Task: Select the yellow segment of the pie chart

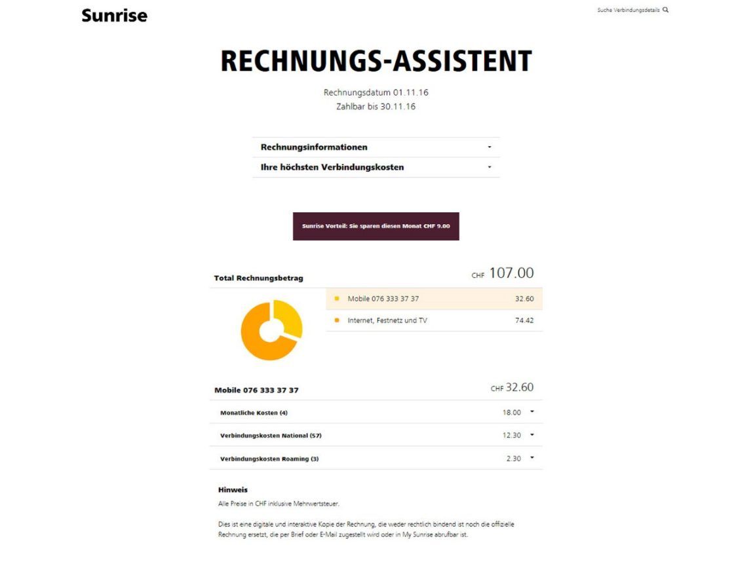Action: tap(289, 318)
